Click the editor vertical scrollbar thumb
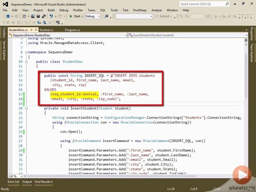 pyautogui.click(x=246, y=76)
